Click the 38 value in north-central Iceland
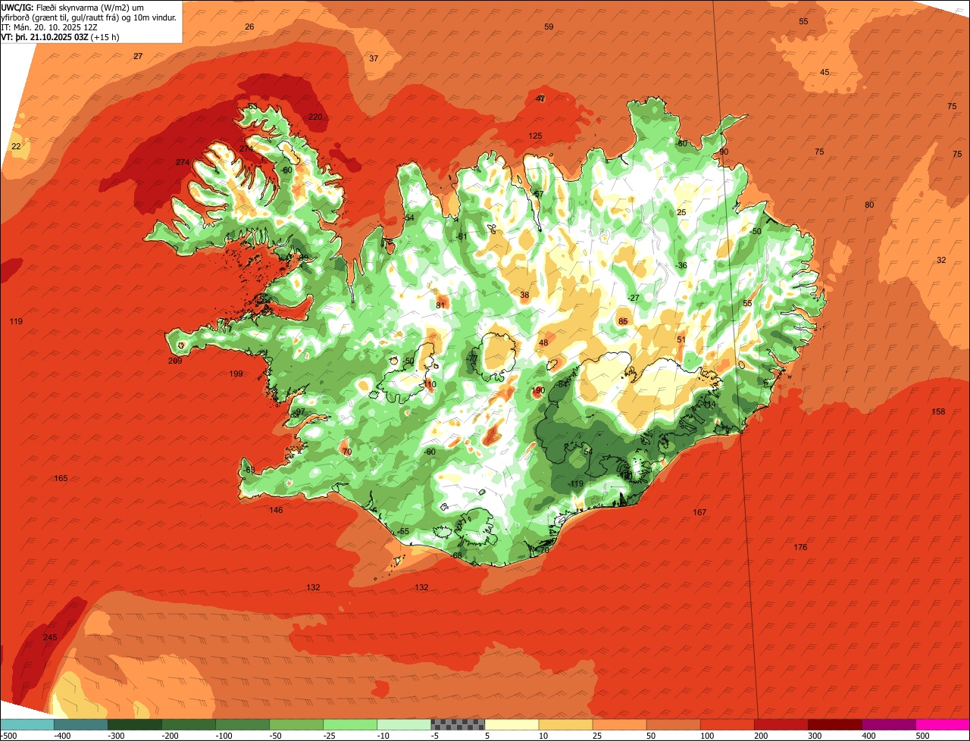This screenshot has height=741, width=970. (524, 295)
